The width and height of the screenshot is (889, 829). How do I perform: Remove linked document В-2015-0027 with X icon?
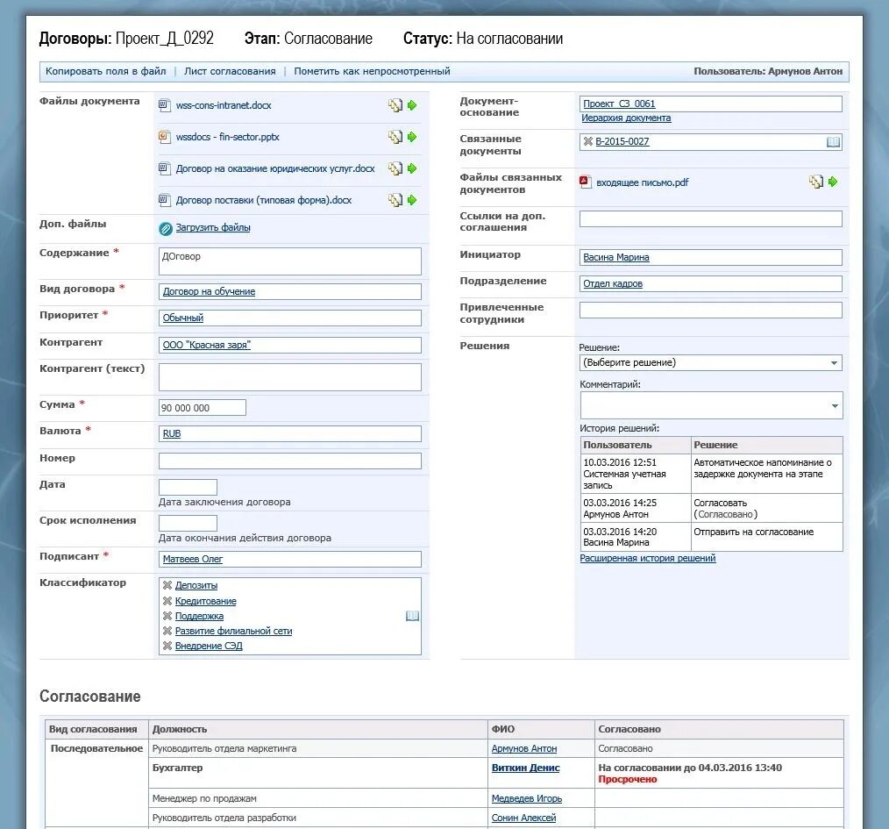588,141
